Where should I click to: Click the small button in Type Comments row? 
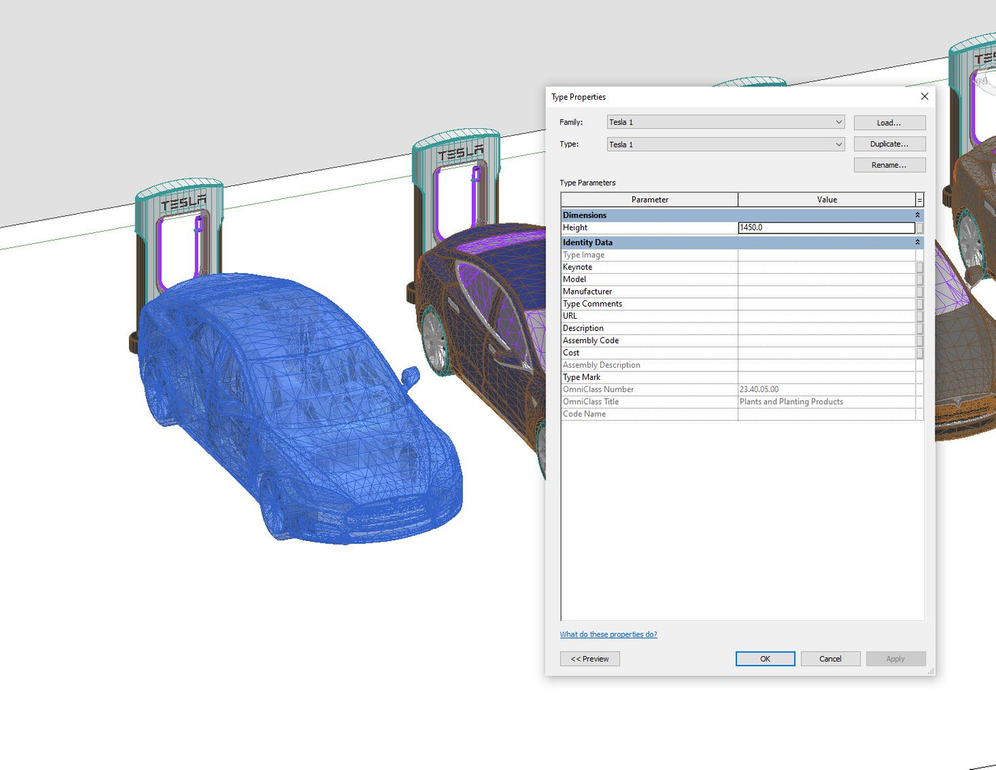pyautogui.click(x=920, y=304)
